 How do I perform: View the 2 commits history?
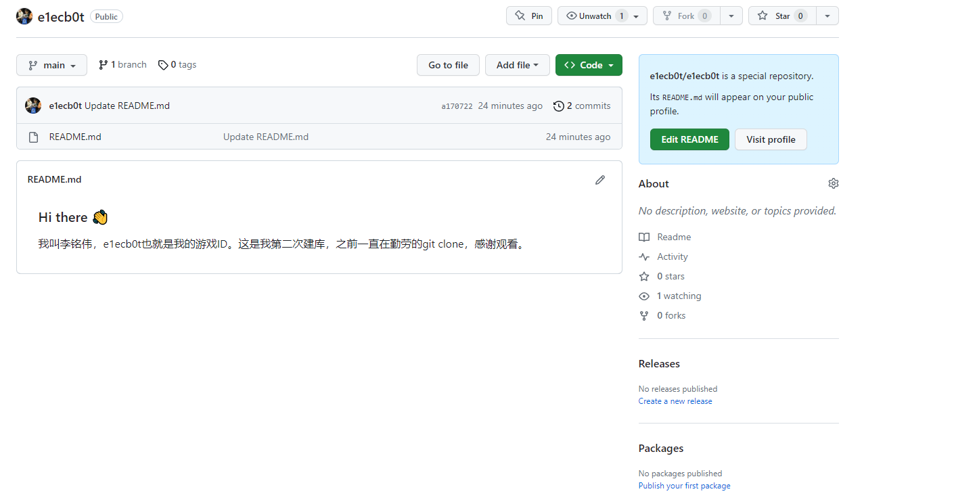[582, 106]
